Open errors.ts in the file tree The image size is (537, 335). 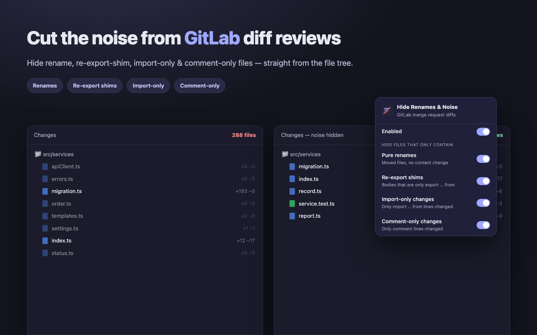62,179
